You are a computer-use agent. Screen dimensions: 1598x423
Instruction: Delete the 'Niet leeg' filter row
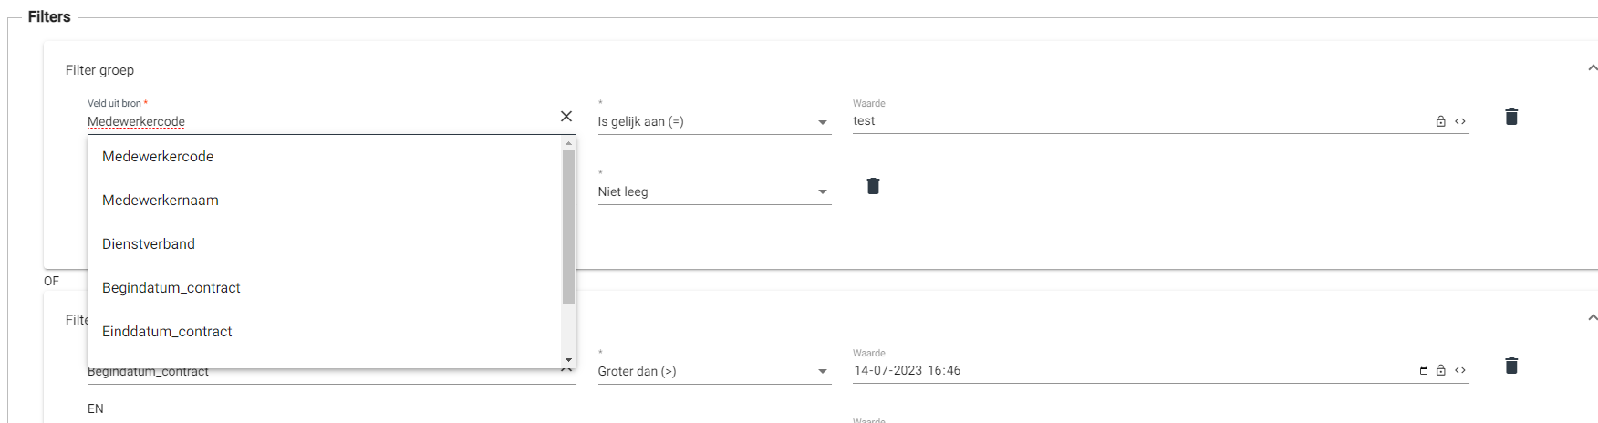point(873,186)
